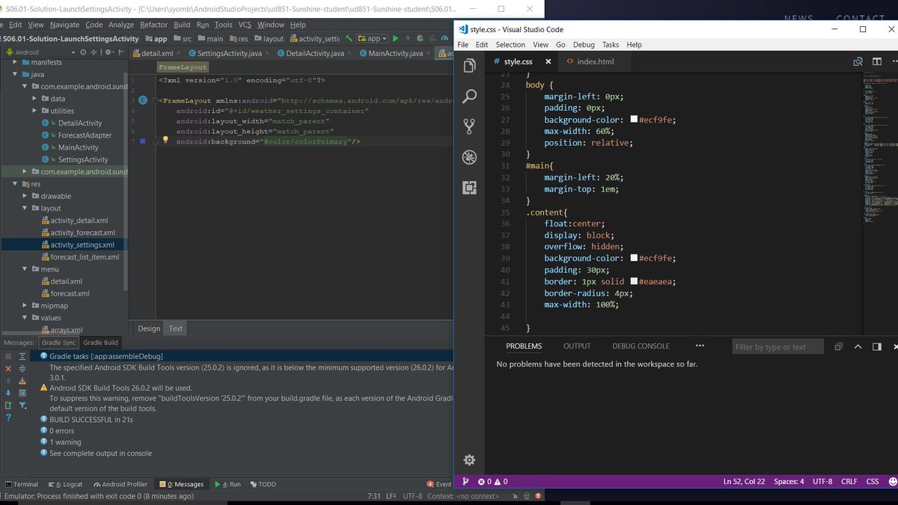Screen dimensions: 898x505
Task: Click CRLF line ending in the VS Code status bar
Action: tap(849, 481)
